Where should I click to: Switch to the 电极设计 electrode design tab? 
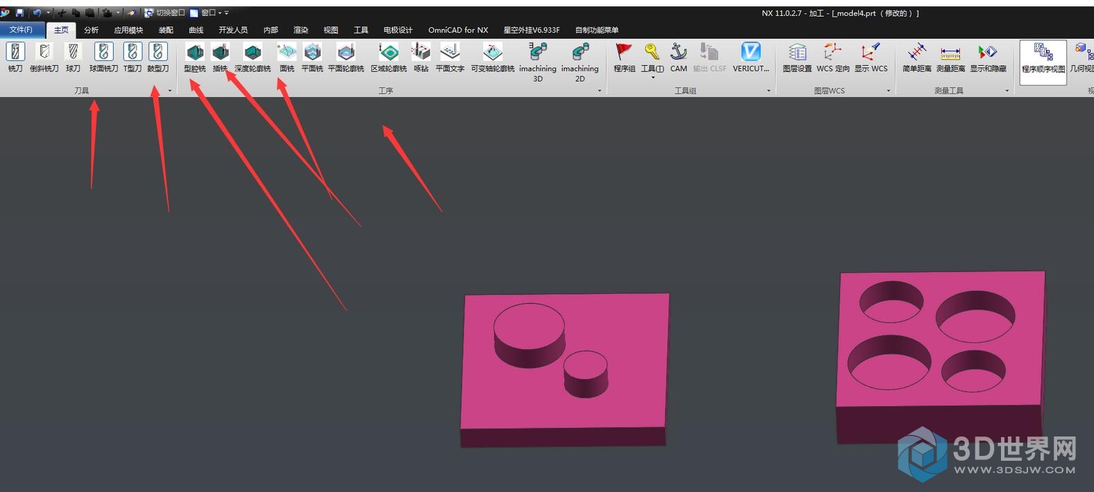point(398,30)
